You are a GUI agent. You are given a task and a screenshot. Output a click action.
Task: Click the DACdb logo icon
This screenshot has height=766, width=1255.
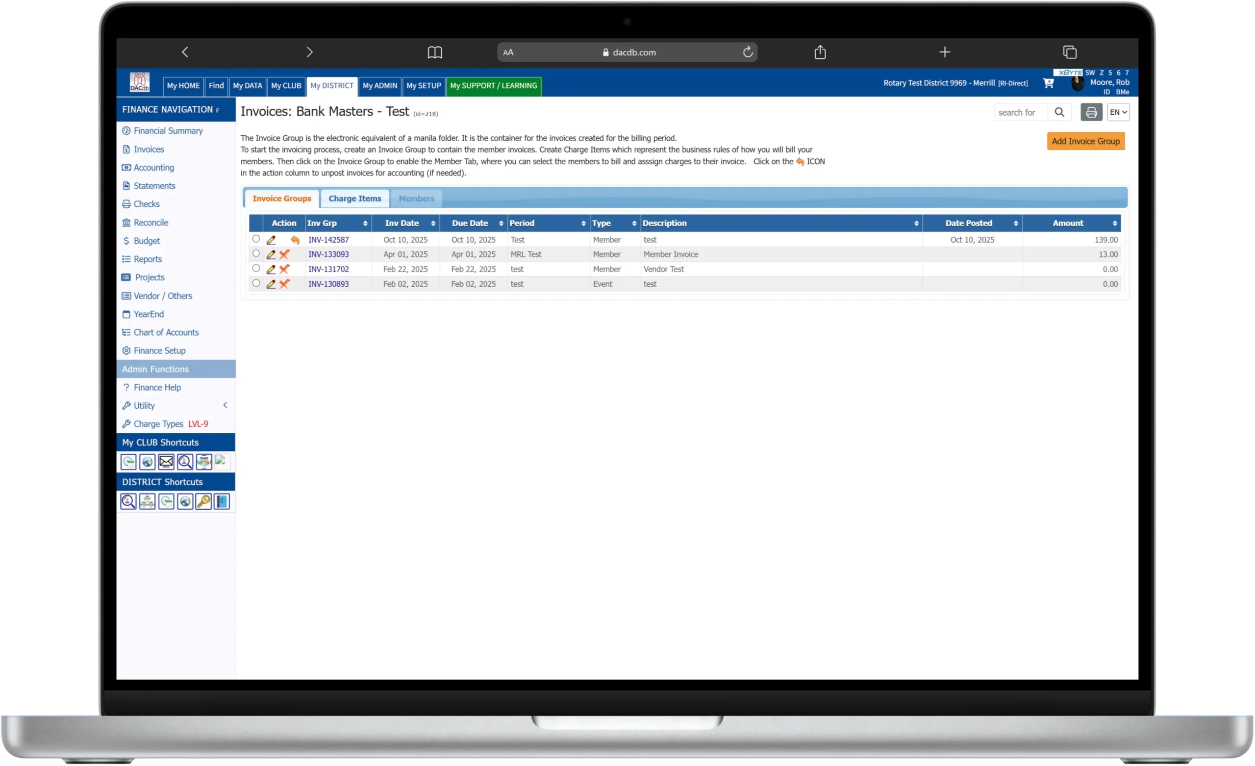pos(139,82)
